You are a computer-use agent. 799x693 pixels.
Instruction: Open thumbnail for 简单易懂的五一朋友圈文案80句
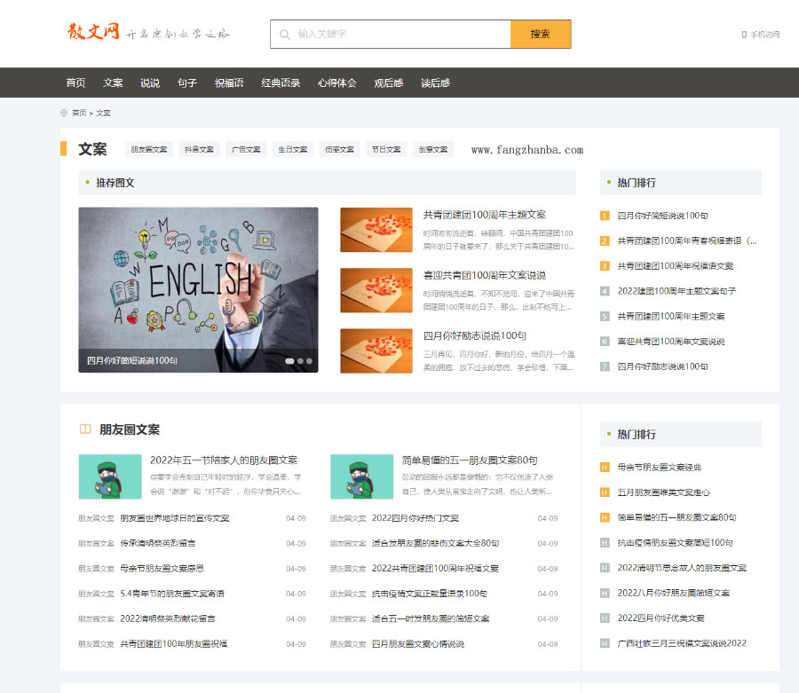coord(362,476)
